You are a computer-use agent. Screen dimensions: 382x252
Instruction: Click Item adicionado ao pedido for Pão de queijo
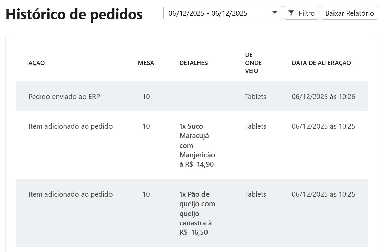pyautogui.click(x=70, y=194)
